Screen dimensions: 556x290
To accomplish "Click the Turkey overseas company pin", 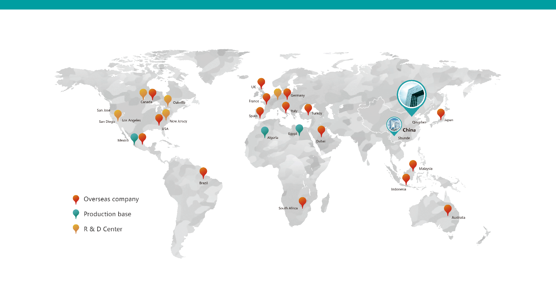I will (308, 109).
